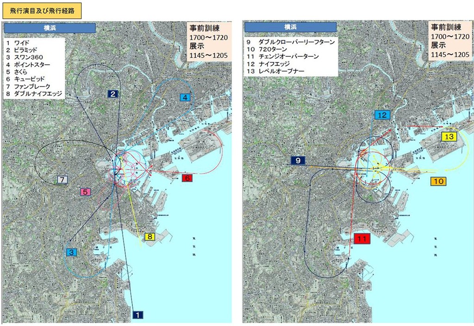
Task: Select marker 3 on the cyan loop
Action: [x=71, y=252]
